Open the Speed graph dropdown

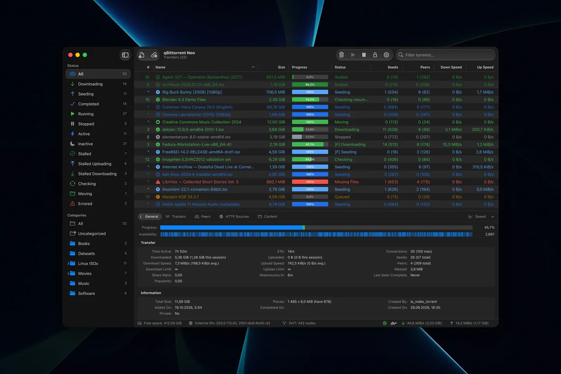[481, 217]
